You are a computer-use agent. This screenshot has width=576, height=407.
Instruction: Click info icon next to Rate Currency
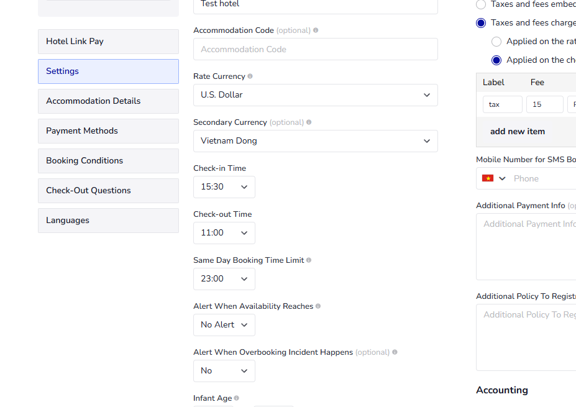click(x=250, y=76)
